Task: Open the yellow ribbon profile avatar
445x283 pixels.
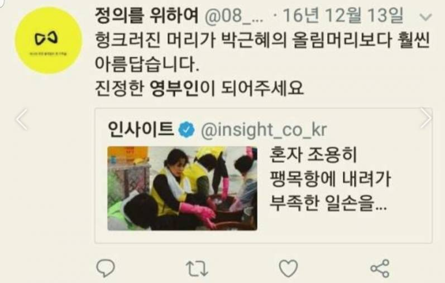Action: pos(49,41)
